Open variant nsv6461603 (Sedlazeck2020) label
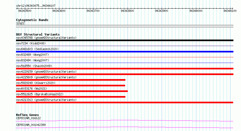The image size is (241, 131). (37, 49)
